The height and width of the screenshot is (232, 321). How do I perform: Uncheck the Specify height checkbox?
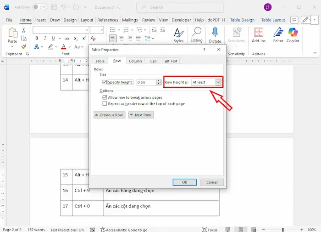coord(105,82)
